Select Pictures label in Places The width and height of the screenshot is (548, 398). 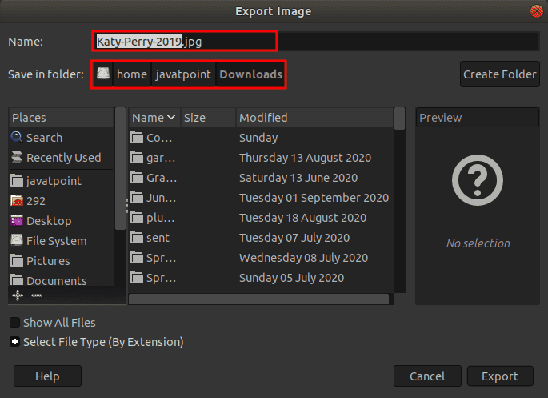48,260
